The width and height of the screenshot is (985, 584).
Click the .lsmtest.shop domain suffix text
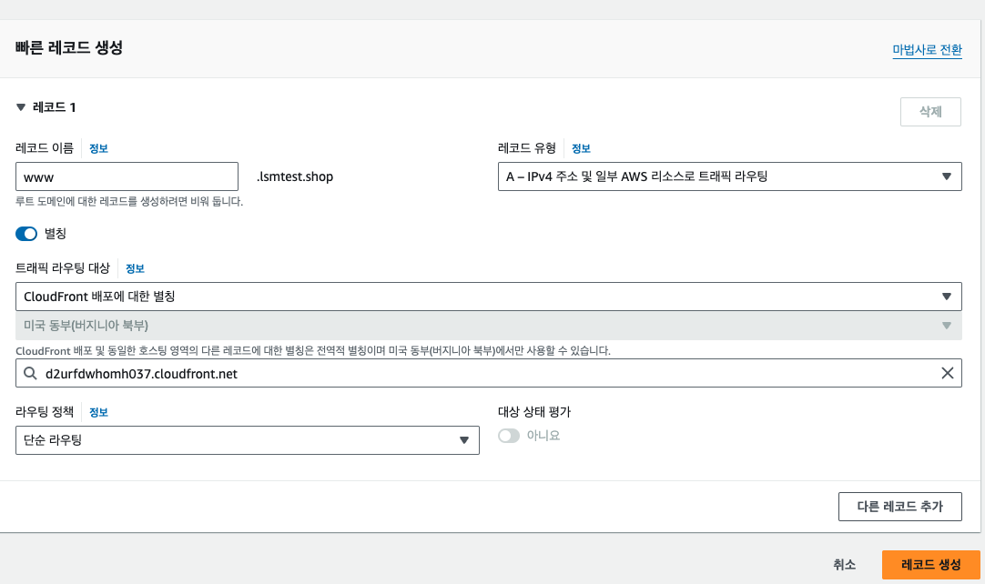[295, 177]
